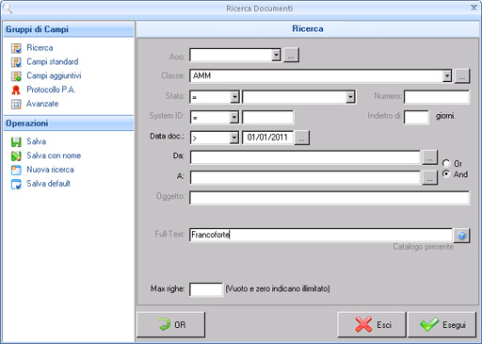This screenshot has width=482, height=344.
Task: Click the Esci button
Action: point(372,325)
